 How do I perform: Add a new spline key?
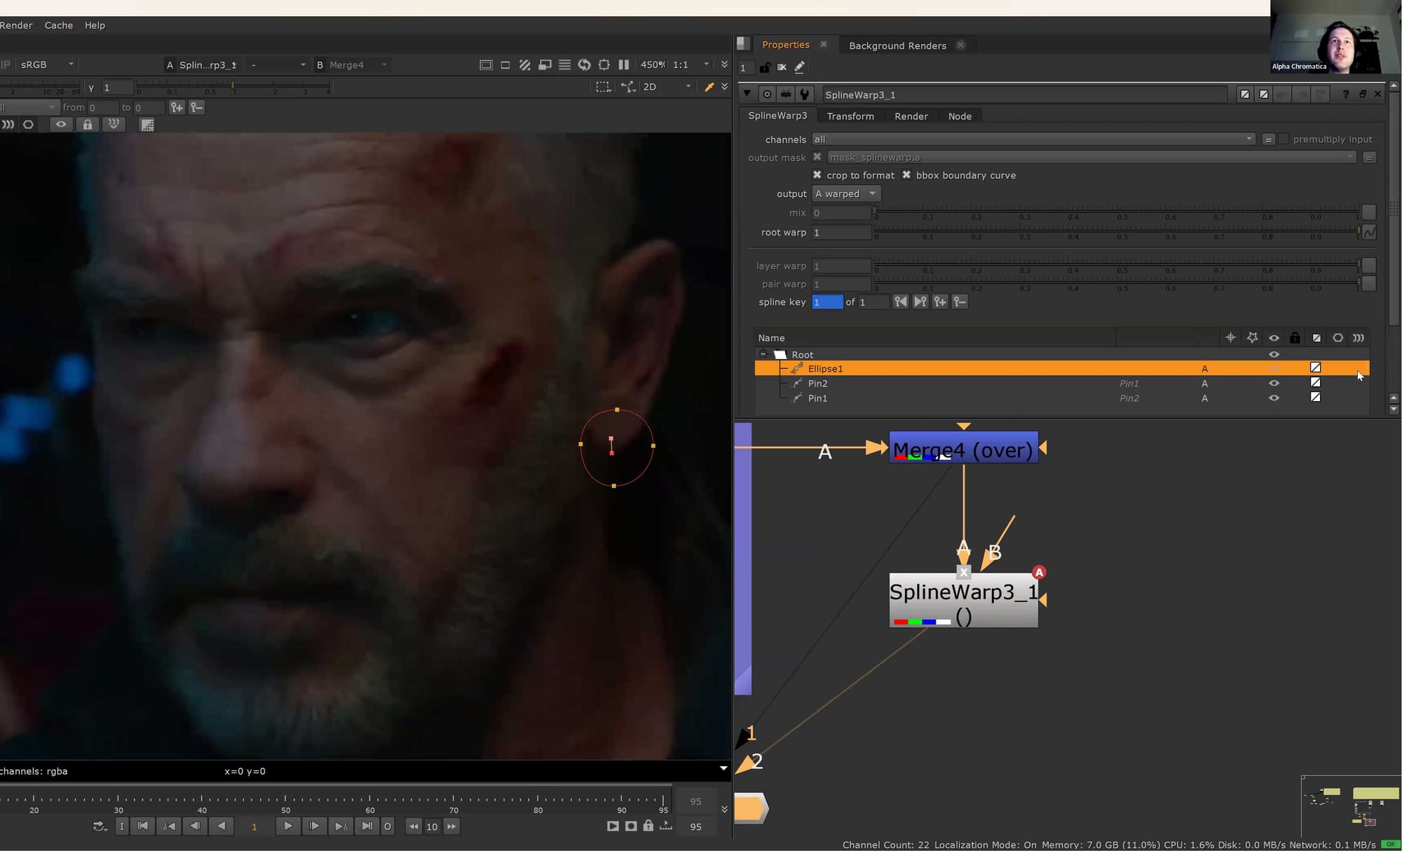tap(940, 301)
